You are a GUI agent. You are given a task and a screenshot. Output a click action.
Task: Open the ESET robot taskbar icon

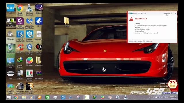pos(126,97)
